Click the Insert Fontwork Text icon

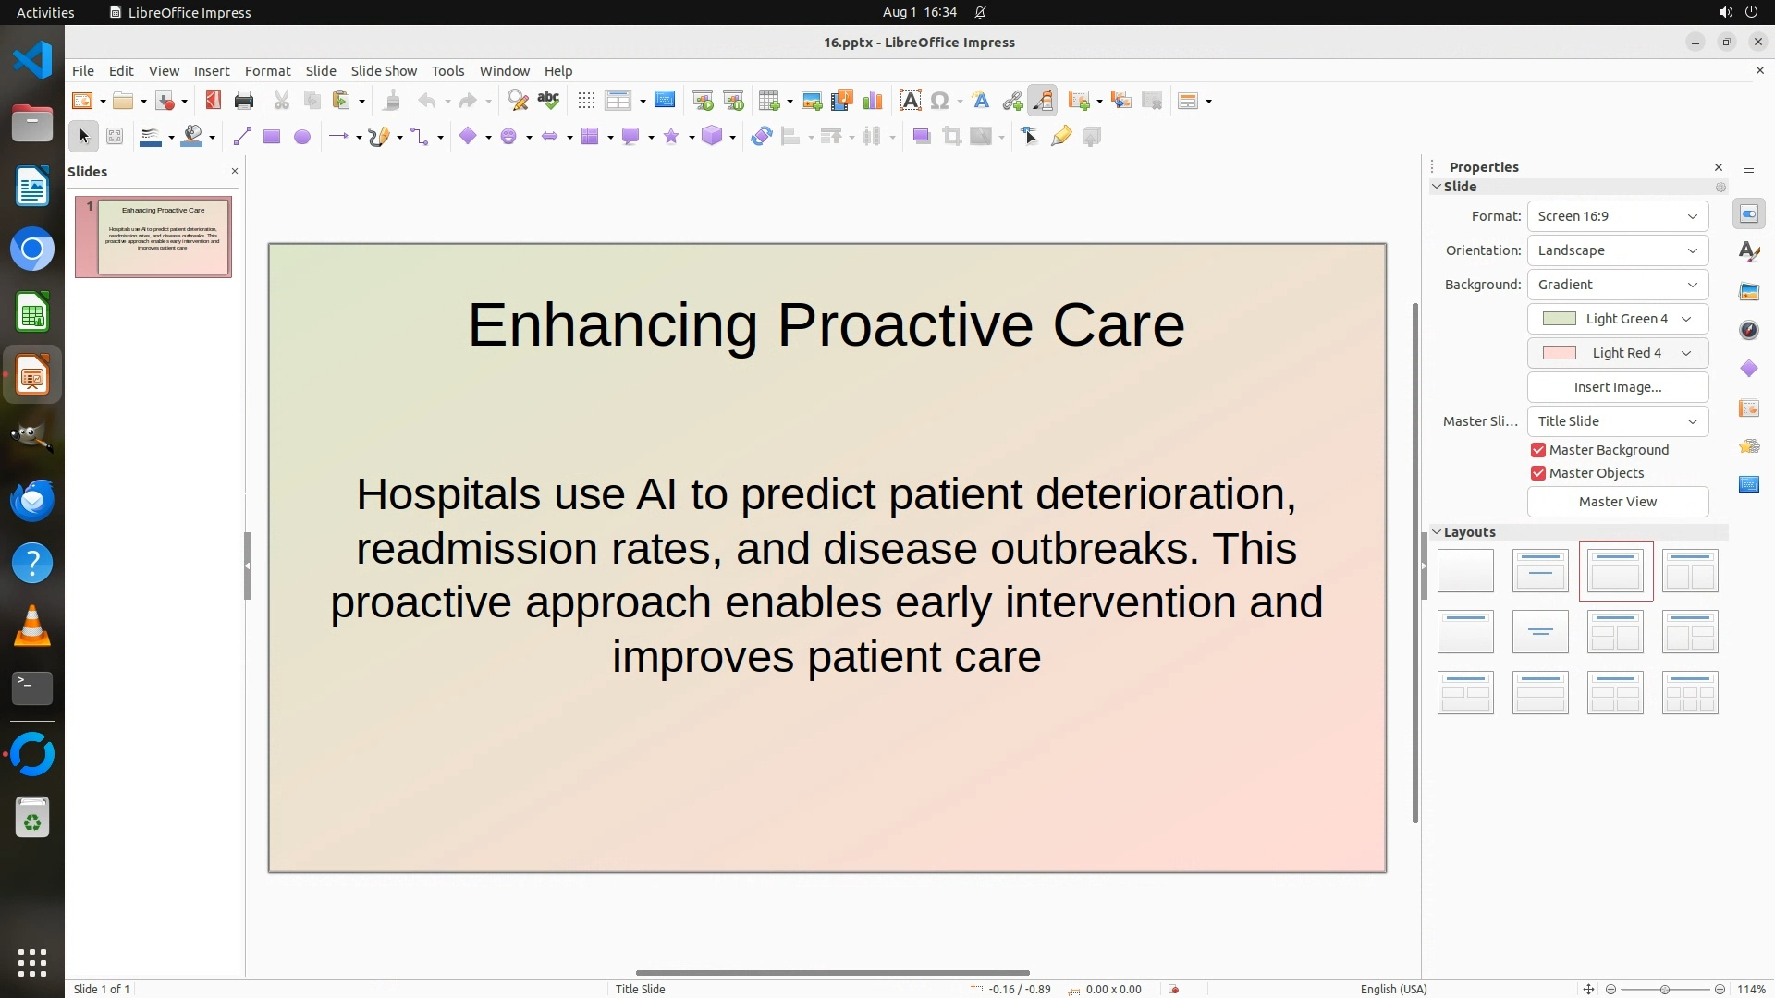point(981,101)
